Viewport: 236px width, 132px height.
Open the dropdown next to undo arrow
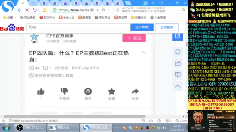(x=39, y=10)
